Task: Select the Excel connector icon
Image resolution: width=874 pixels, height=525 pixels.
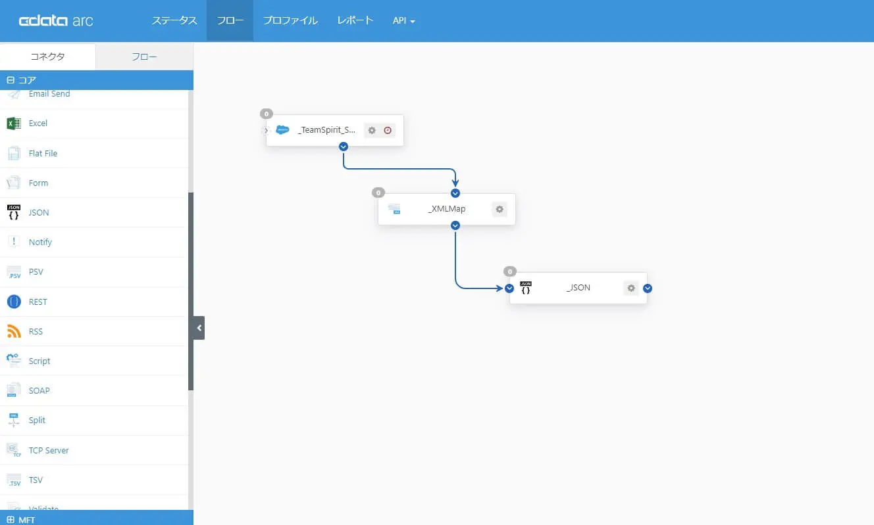Action: [14, 124]
